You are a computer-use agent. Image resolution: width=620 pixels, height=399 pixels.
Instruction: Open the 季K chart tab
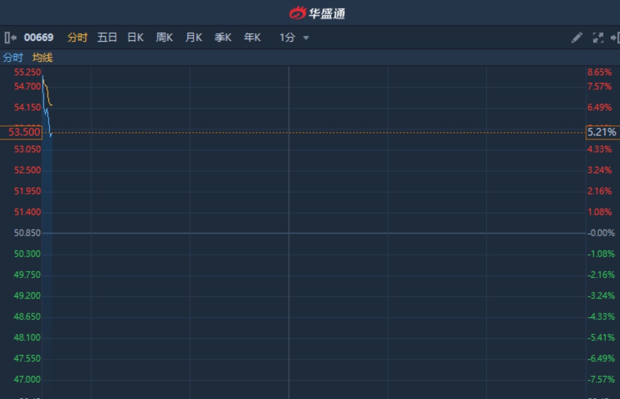[223, 37]
